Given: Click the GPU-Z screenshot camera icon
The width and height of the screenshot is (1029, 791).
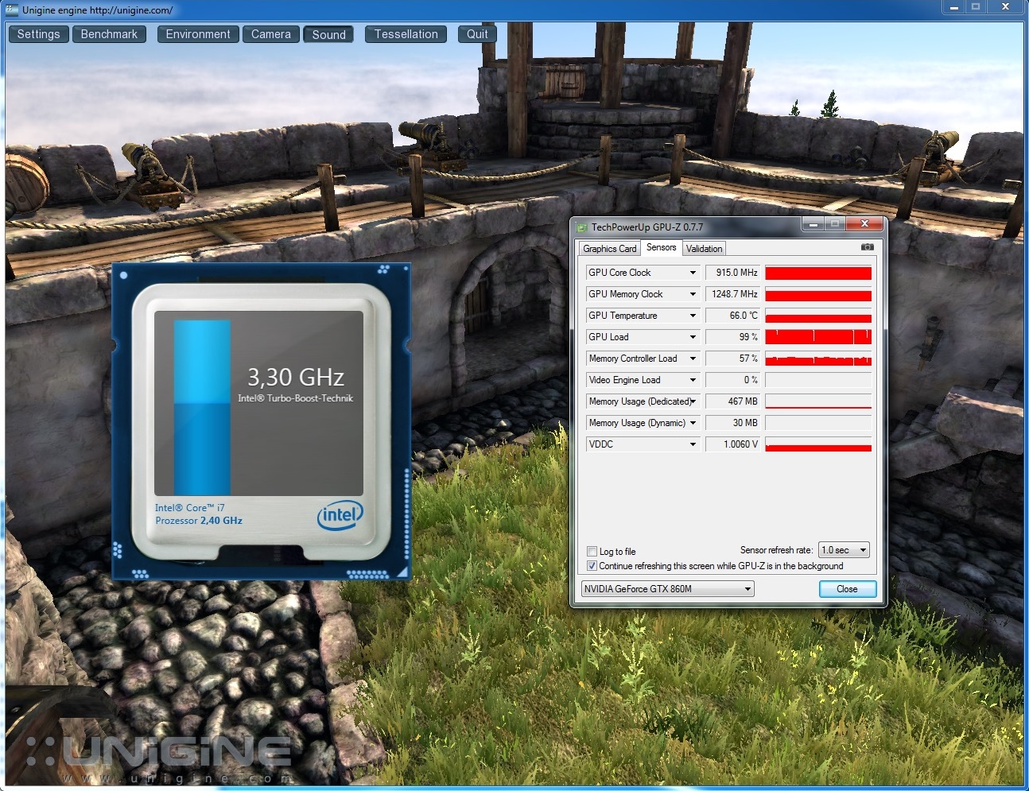Looking at the screenshot, I should click(x=867, y=247).
